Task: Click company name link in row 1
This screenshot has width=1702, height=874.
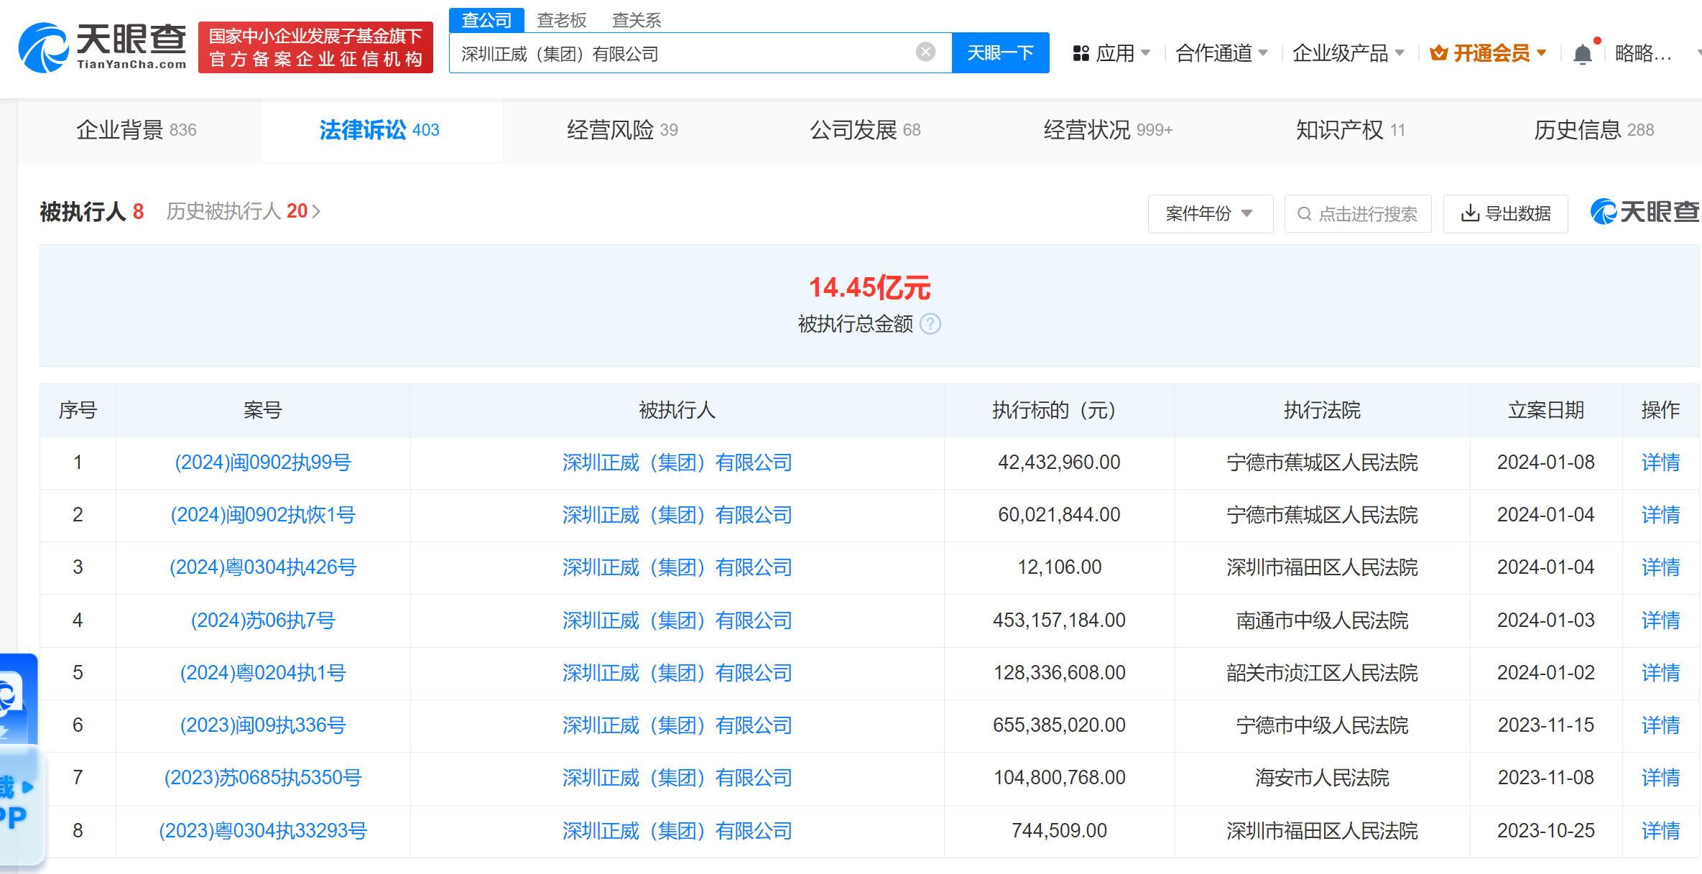Action: (677, 462)
